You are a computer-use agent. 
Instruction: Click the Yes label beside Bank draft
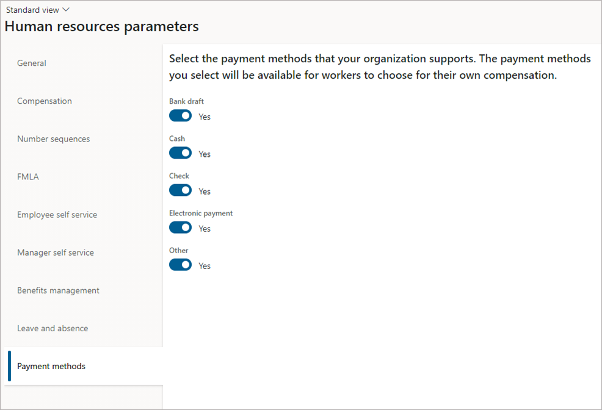[x=205, y=116]
